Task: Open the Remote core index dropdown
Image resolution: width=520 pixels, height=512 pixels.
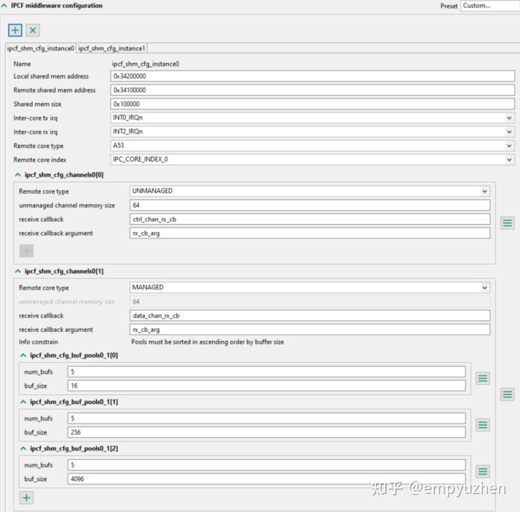Action: click(510, 159)
